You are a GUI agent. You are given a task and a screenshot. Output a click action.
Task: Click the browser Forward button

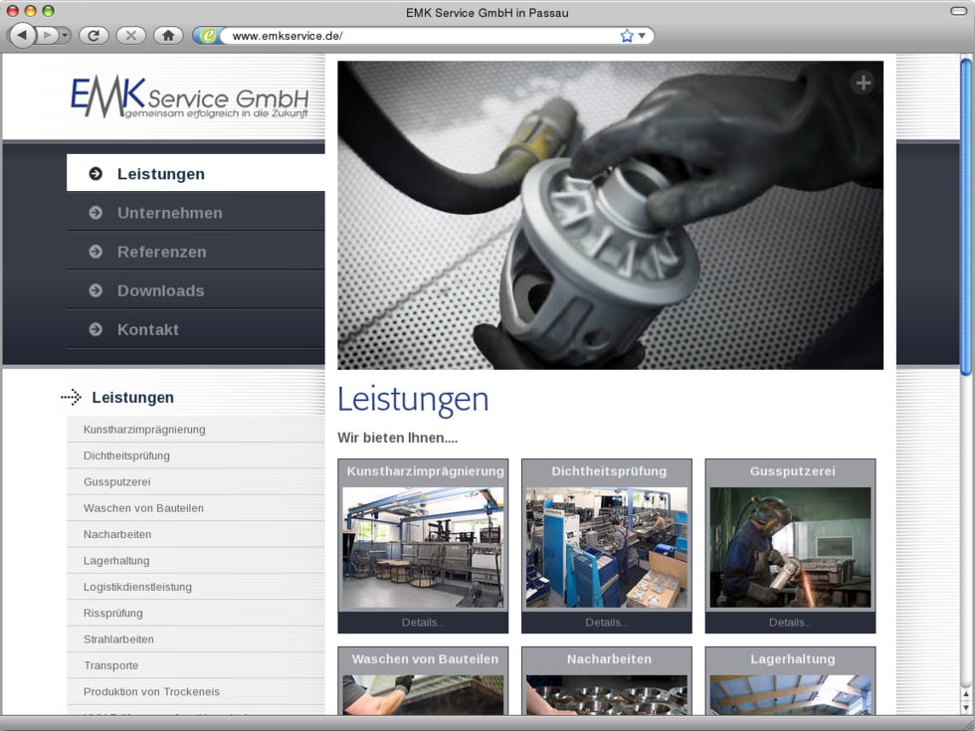[x=48, y=36]
